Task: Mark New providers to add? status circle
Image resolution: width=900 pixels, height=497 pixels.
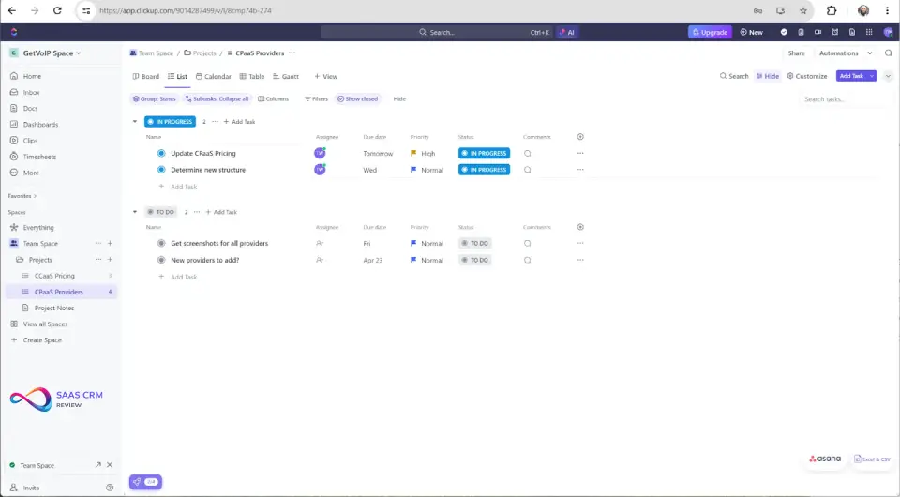Action: (x=161, y=260)
